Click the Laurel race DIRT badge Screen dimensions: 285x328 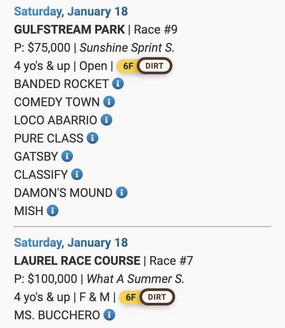(x=157, y=297)
